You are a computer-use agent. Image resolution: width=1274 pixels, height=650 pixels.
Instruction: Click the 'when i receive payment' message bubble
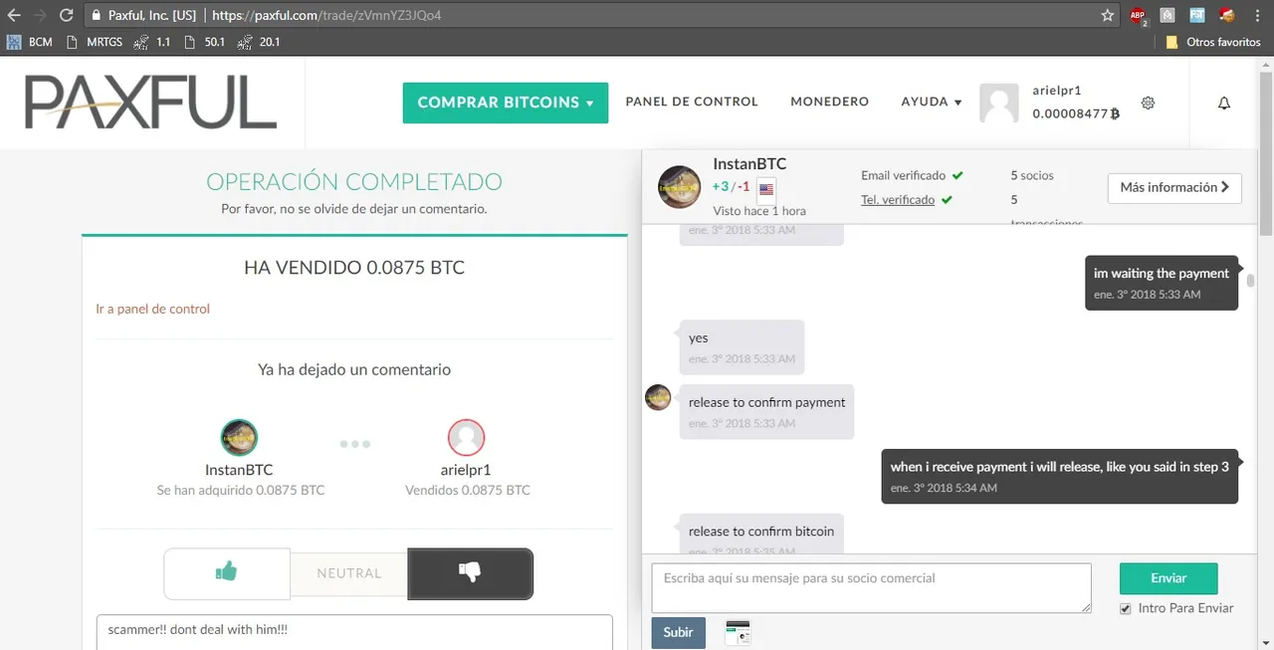click(1060, 476)
